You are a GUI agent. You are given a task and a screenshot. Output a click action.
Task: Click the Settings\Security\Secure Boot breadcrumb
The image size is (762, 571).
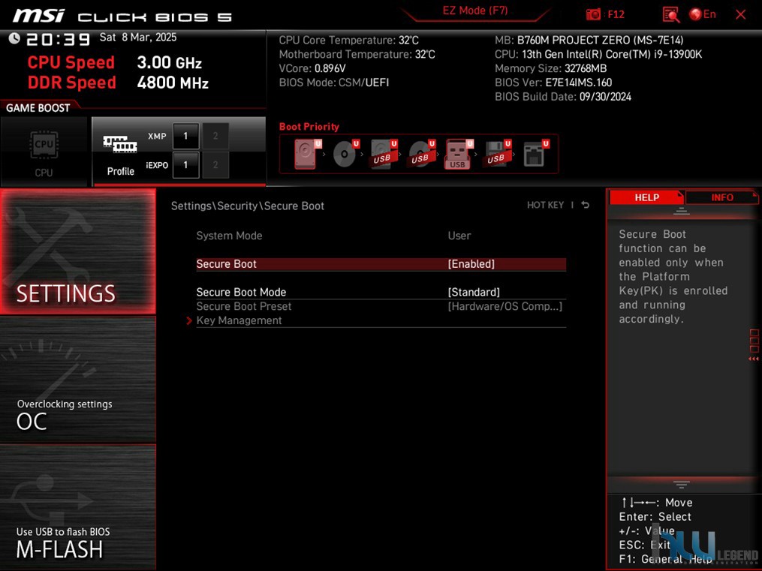pyautogui.click(x=247, y=206)
